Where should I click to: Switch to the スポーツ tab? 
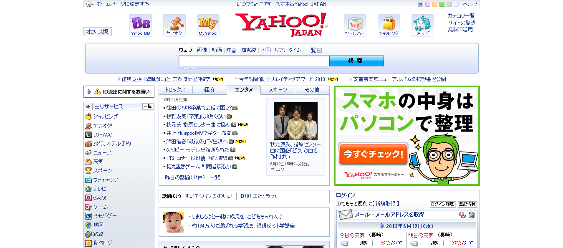(278, 90)
